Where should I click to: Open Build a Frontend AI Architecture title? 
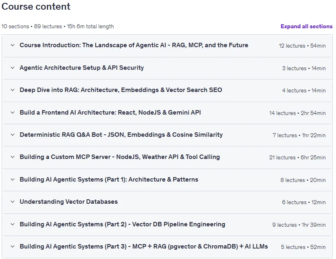tap(110, 113)
